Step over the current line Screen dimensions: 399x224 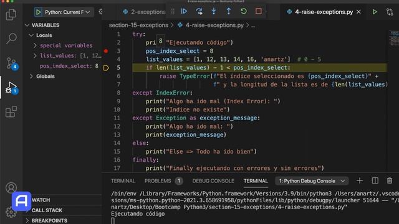[x=199, y=11]
